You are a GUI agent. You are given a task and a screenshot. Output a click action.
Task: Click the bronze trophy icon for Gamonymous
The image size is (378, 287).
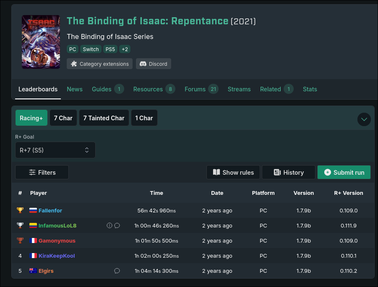coord(20,240)
